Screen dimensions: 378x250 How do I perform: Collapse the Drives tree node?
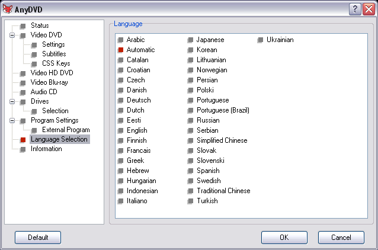coord(12,102)
